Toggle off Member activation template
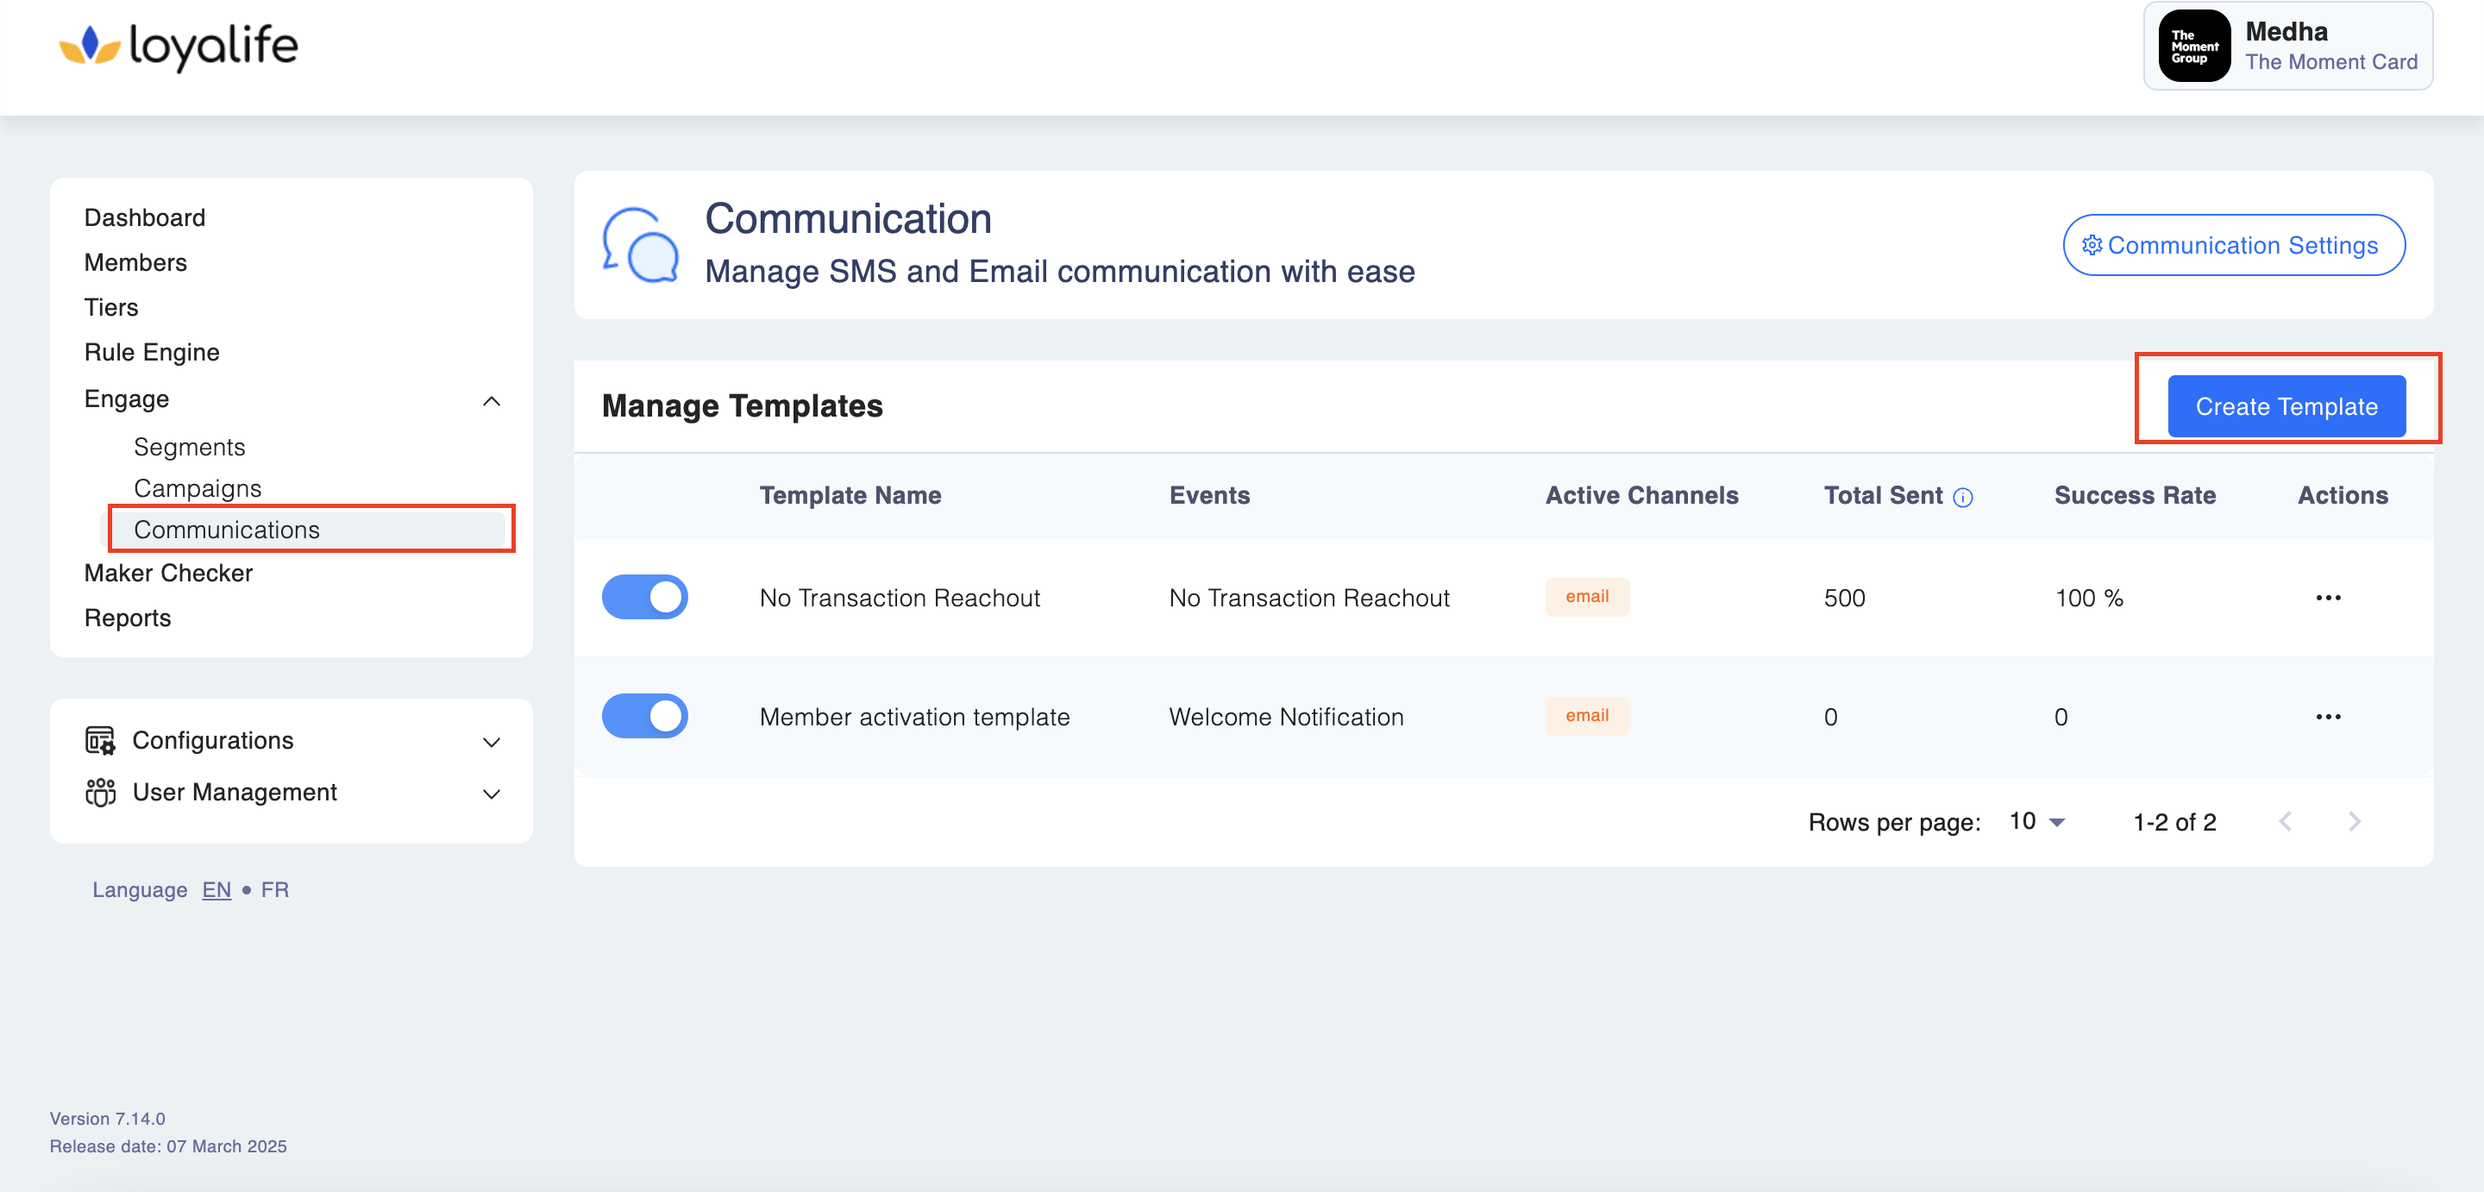Screen dimensions: 2484x1192 pyautogui.click(x=644, y=717)
